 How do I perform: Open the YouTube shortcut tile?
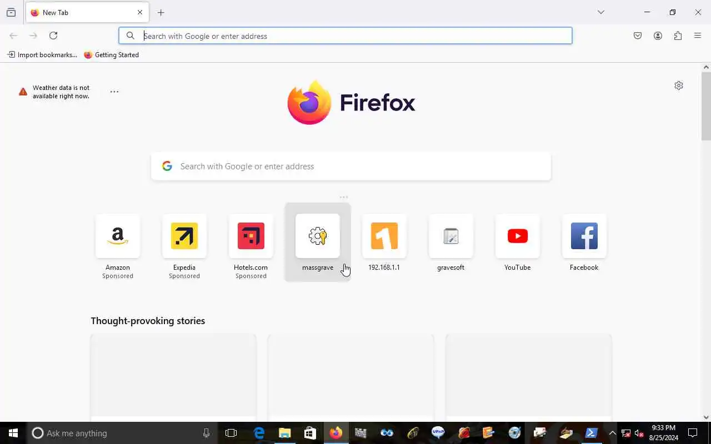click(518, 242)
